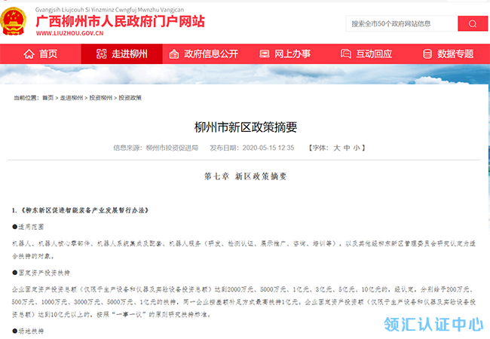Set font size to 小
The width and height of the screenshot is (490, 339).
[x=357, y=148]
